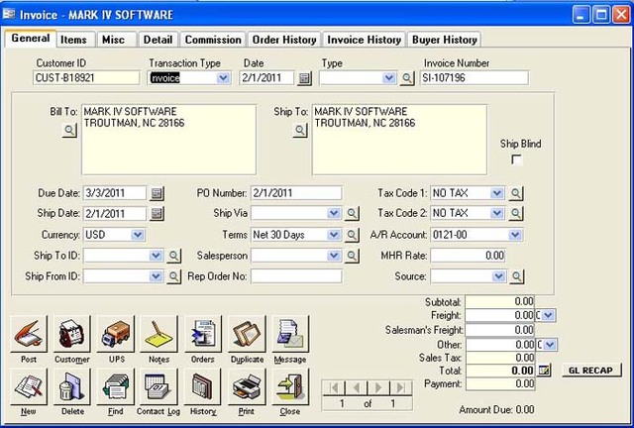Click the Post invoice icon
The image size is (634, 428).
tap(29, 334)
